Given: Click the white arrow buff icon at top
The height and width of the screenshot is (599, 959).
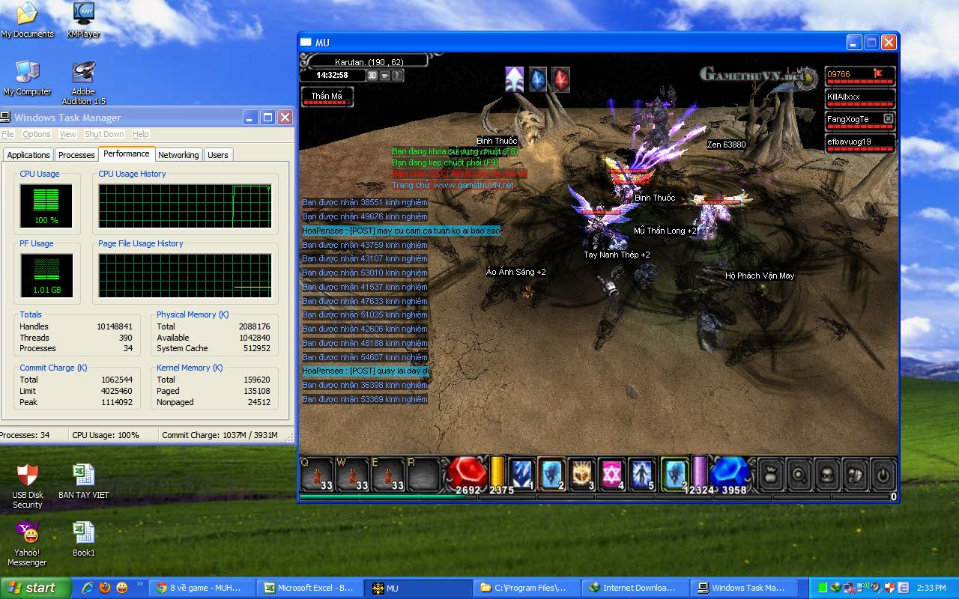Looking at the screenshot, I should (x=514, y=79).
